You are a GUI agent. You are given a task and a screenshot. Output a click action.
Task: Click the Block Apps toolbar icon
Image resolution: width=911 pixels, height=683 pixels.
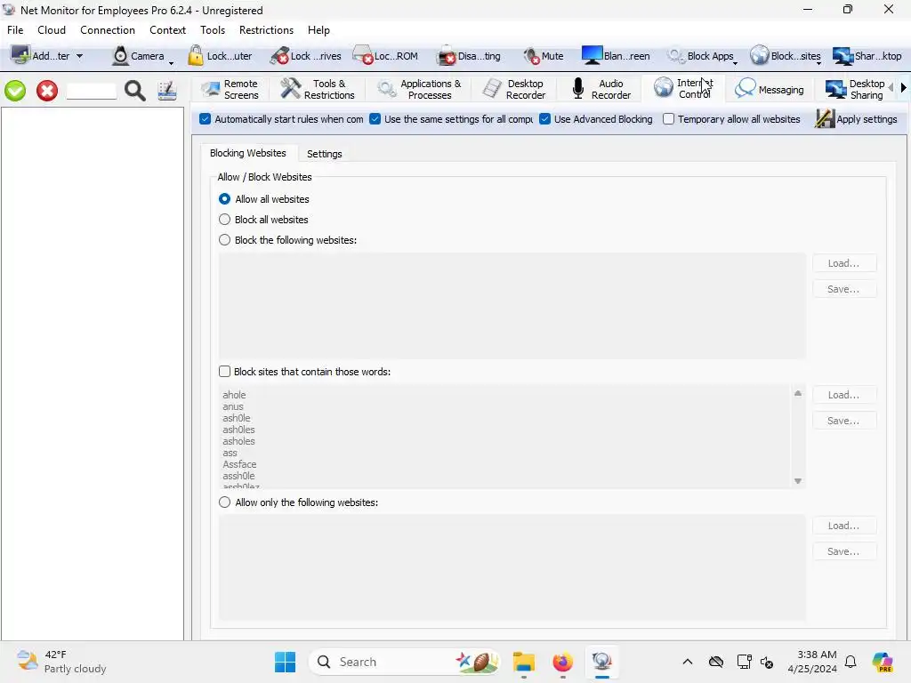[x=675, y=56]
